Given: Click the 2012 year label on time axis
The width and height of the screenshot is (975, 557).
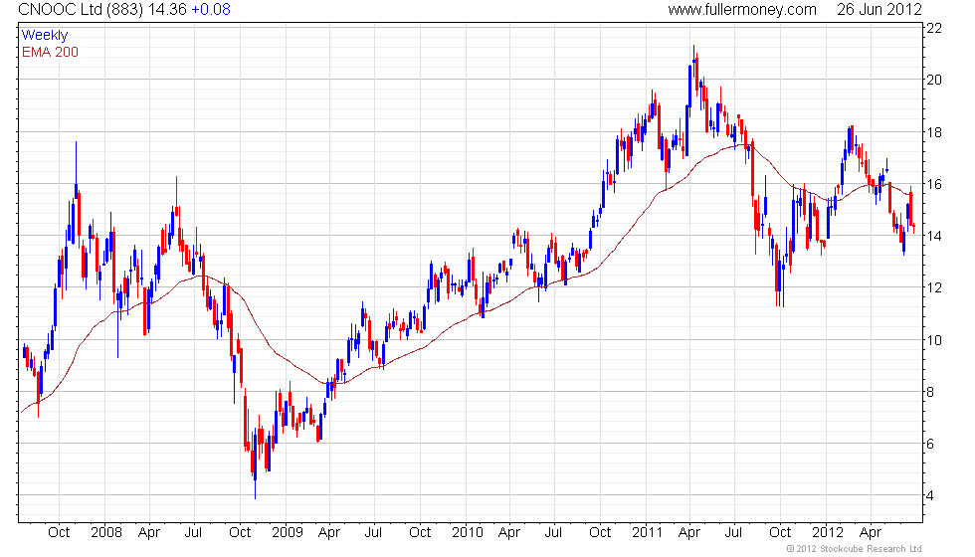Looking at the screenshot, I should [x=828, y=532].
